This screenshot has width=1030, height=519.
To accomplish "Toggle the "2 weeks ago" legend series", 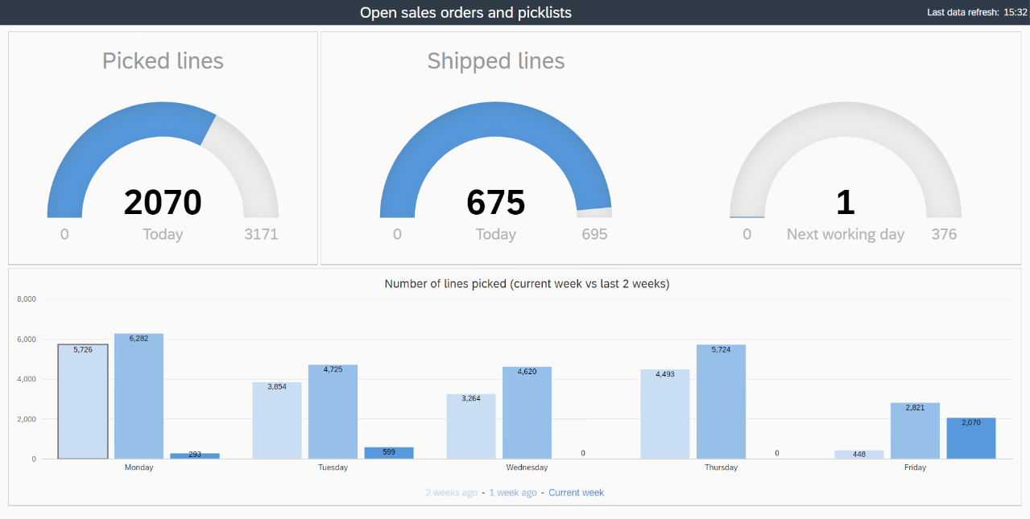I will pyautogui.click(x=451, y=492).
